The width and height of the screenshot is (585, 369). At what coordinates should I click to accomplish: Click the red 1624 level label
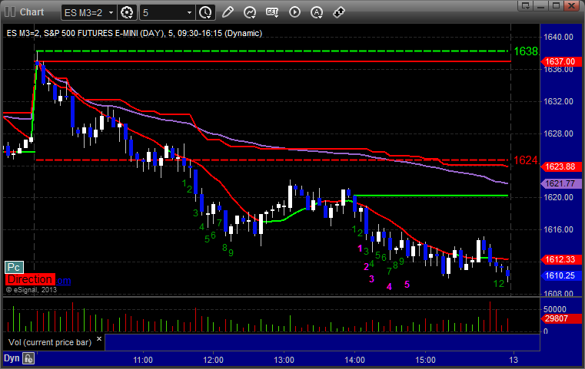pyautogui.click(x=526, y=160)
